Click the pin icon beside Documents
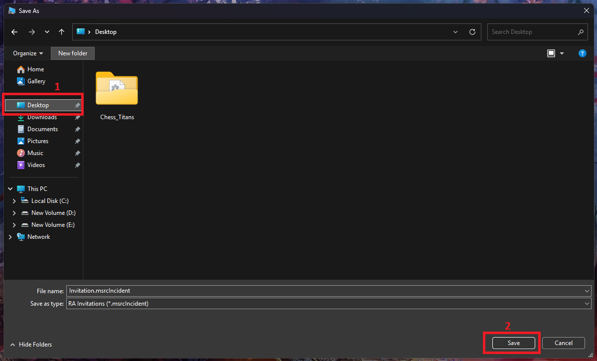 (x=77, y=129)
